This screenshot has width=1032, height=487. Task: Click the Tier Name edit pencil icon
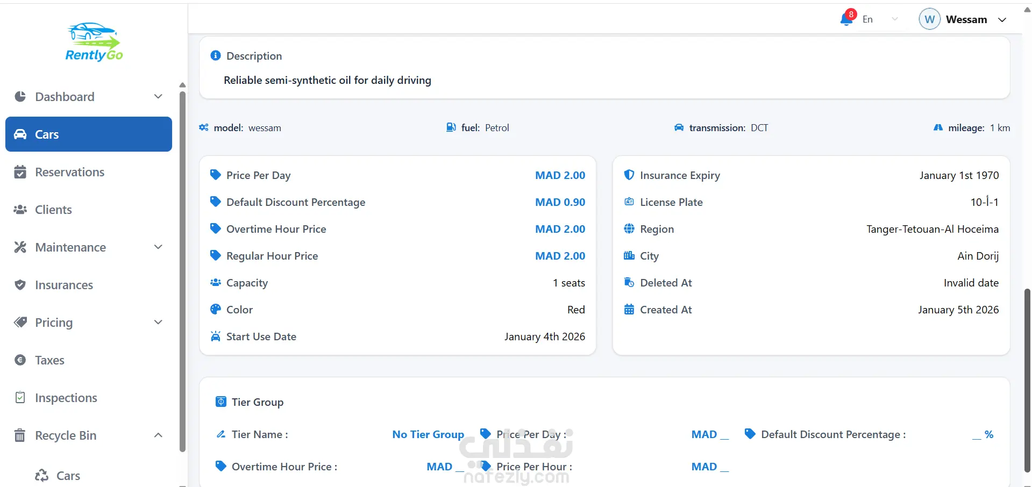(x=220, y=434)
